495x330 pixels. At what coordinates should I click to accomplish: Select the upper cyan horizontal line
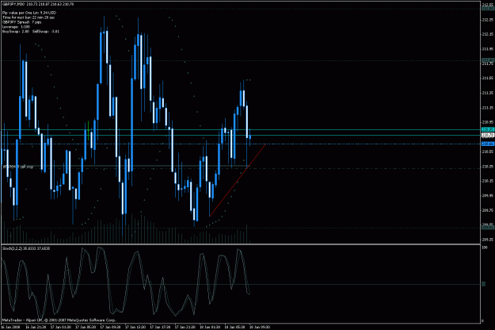click(242, 129)
